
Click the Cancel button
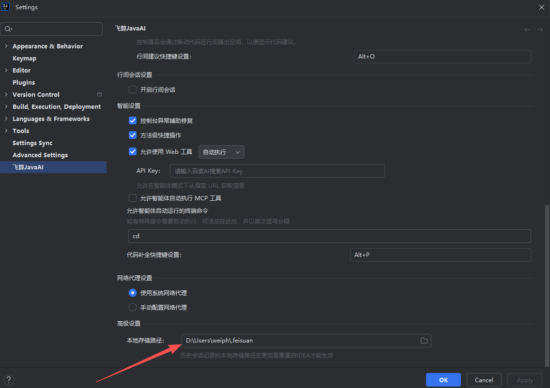point(484,380)
